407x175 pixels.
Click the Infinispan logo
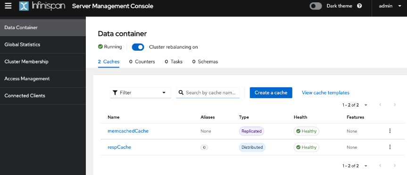(x=42, y=6)
